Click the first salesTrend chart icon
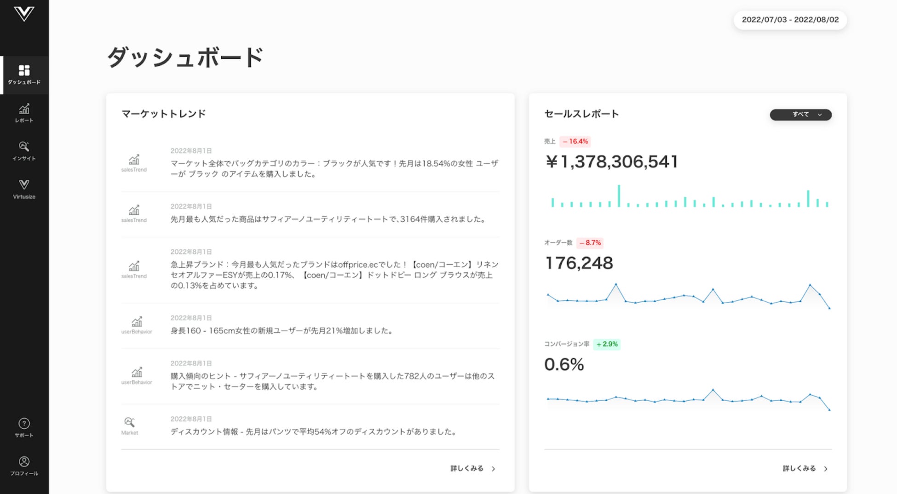 tap(134, 160)
